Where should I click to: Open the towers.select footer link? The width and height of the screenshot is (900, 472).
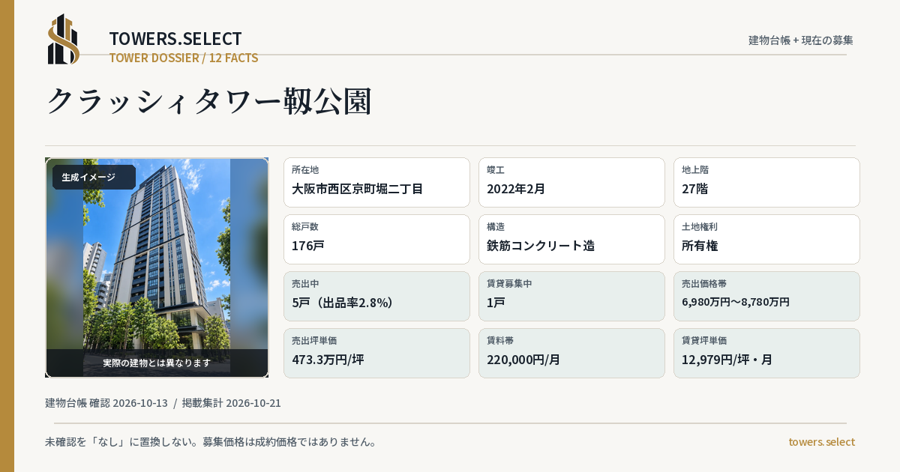tap(821, 442)
